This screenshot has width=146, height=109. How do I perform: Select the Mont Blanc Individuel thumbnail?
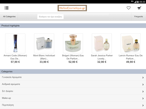44,43
